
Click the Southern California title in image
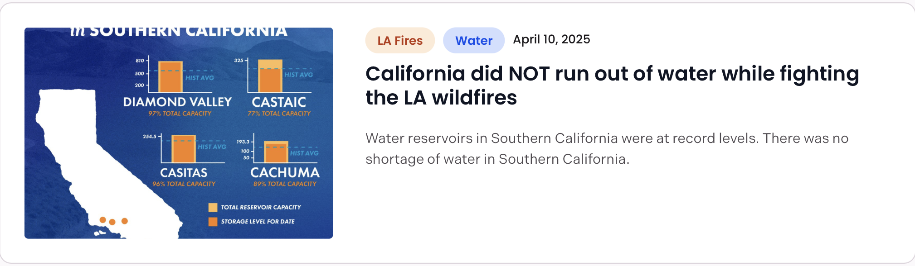[179, 32]
